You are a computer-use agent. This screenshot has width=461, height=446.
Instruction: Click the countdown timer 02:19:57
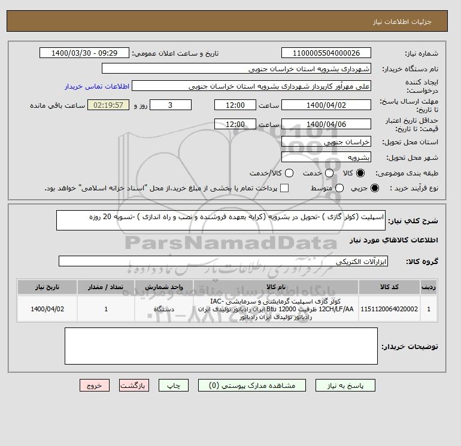(108, 105)
